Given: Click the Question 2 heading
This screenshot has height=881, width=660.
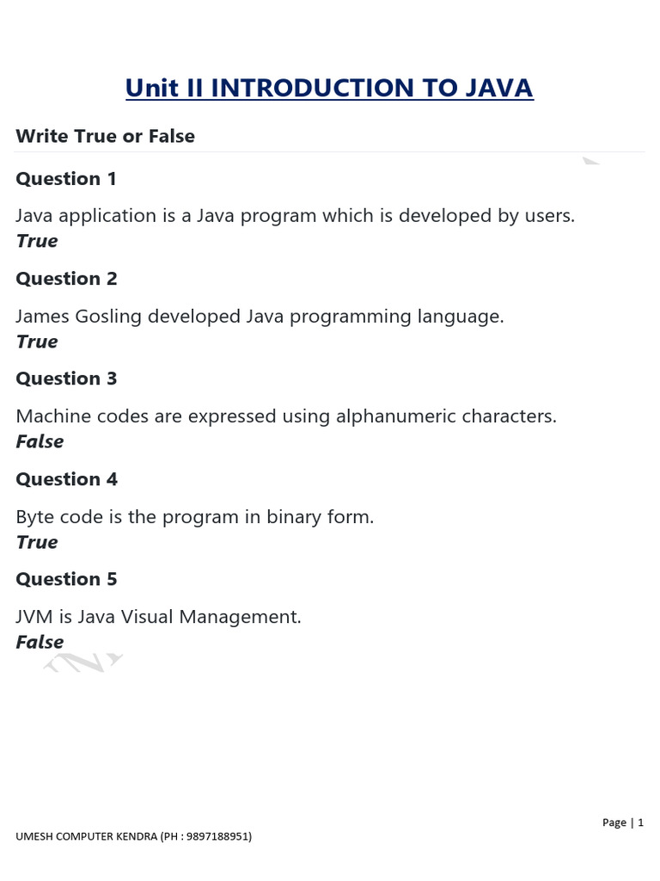Looking at the screenshot, I should pyautogui.click(x=66, y=279).
